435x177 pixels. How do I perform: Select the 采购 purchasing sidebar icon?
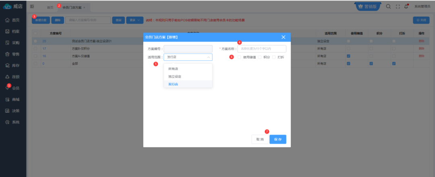click(7, 43)
